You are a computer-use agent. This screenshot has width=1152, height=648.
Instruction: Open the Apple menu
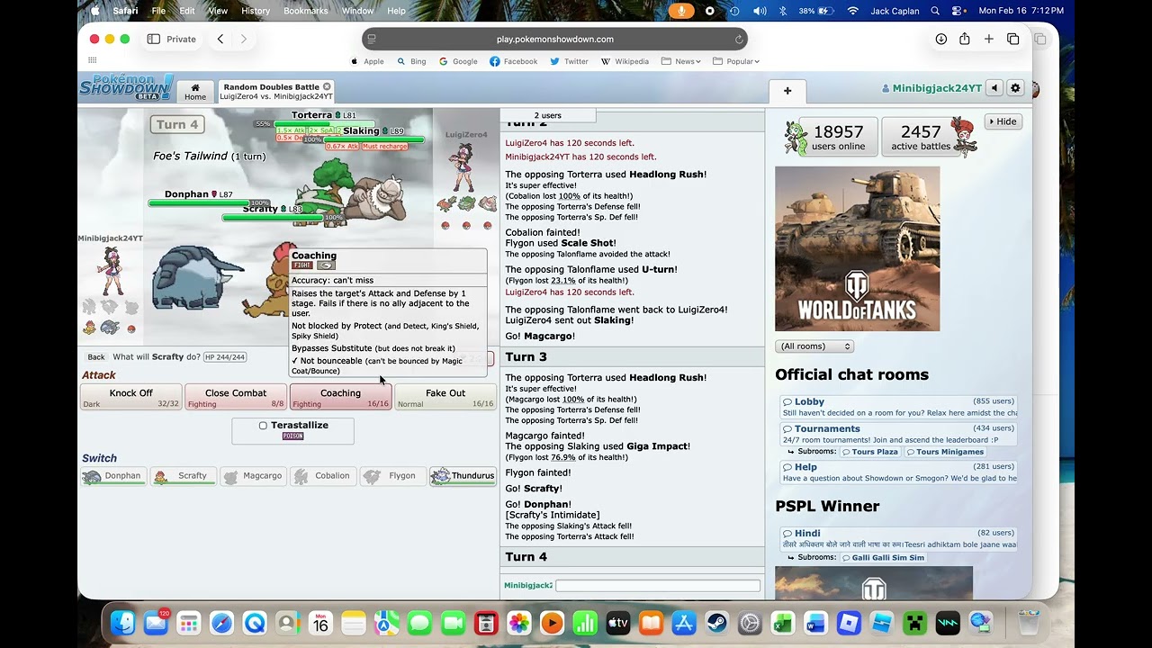click(95, 11)
